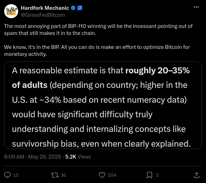Image resolution: width=206 pixels, height=183 pixels.
Task: Click the second paragraph about monetary activity
Action: point(97,51)
